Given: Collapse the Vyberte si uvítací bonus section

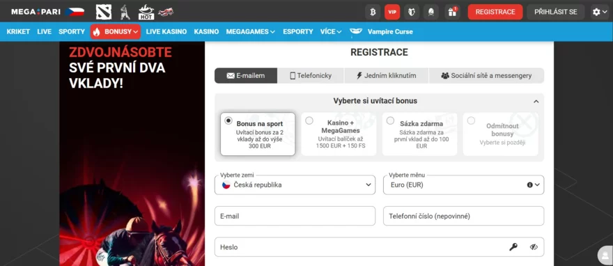Looking at the screenshot, I should (x=536, y=101).
